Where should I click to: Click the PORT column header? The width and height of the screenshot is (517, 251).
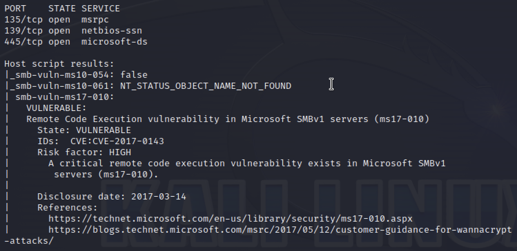[15, 9]
